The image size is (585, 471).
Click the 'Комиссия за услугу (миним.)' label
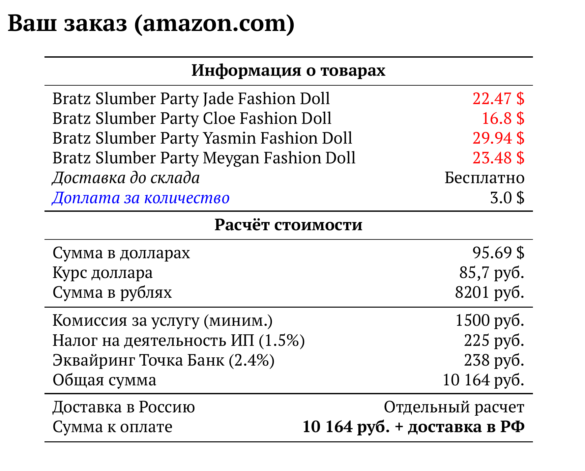(162, 320)
